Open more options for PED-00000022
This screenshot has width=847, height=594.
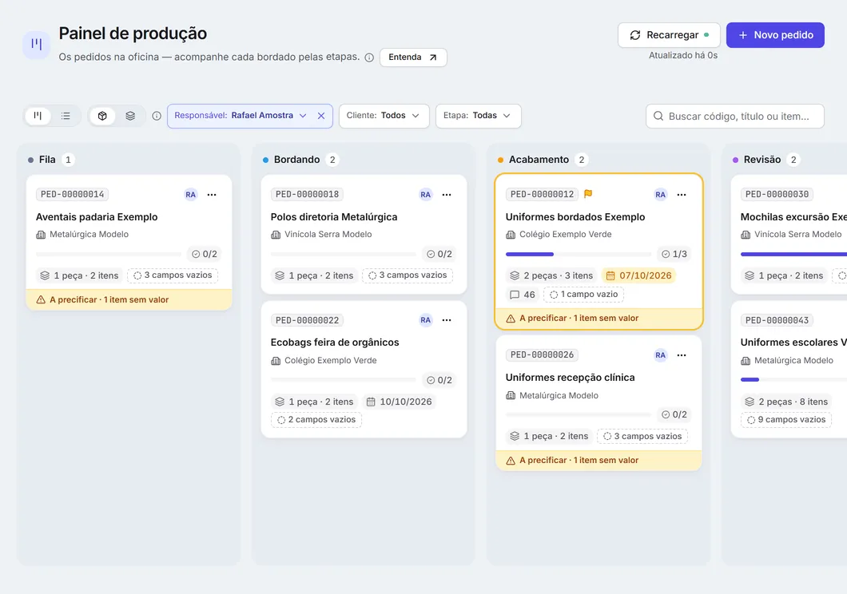[x=447, y=320]
